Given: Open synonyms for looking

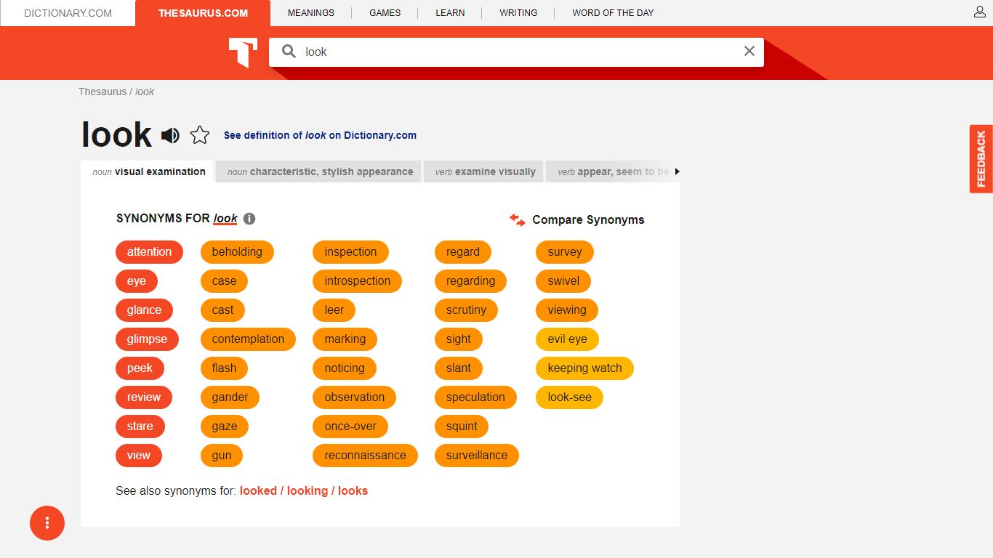Looking at the screenshot, I should [307, 490].
